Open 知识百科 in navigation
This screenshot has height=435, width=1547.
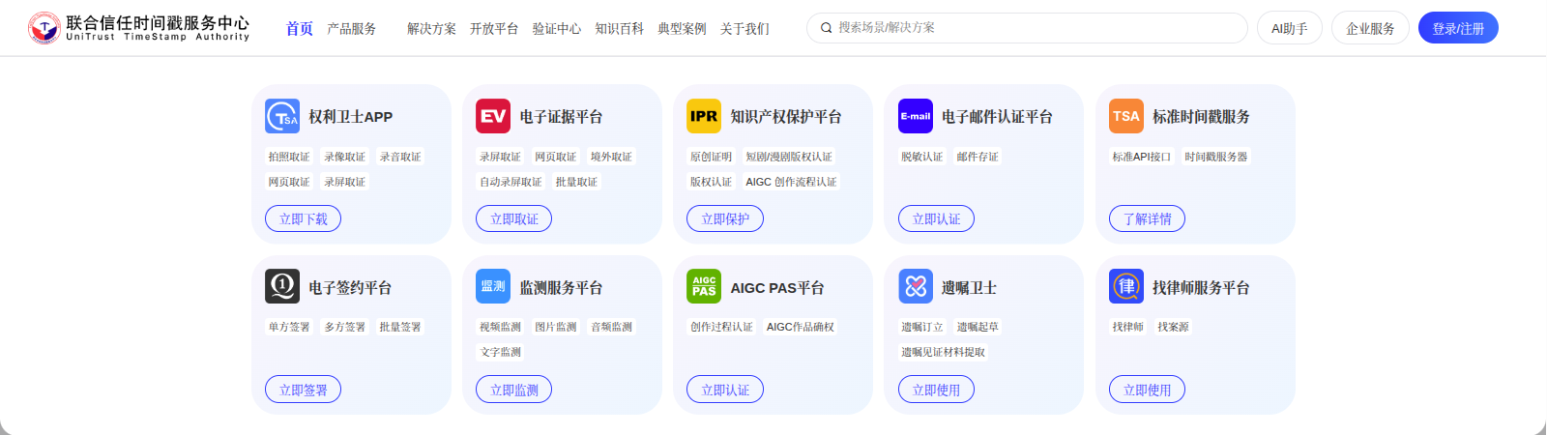620,29
